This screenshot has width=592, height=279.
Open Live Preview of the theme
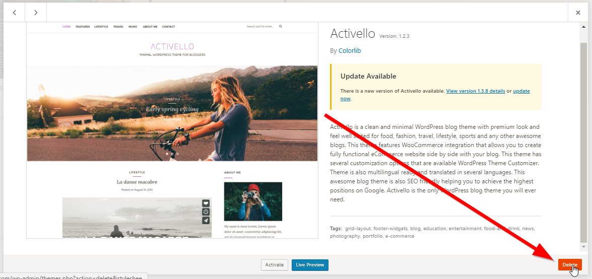310,265
